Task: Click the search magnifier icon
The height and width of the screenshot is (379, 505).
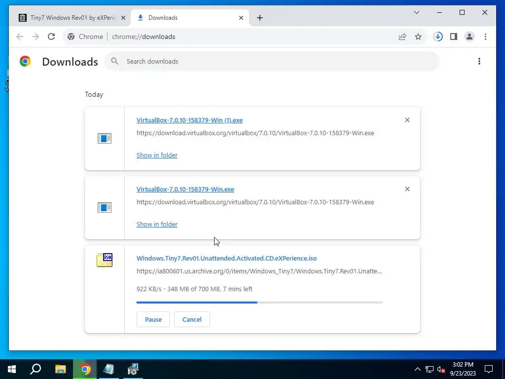Action: click(114, 61)
